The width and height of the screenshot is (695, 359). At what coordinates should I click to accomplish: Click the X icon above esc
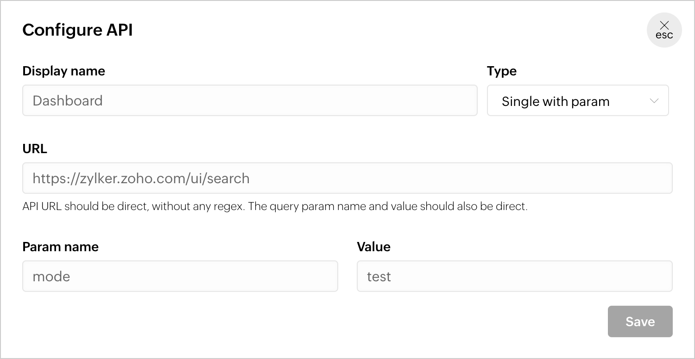pos(664,25)
